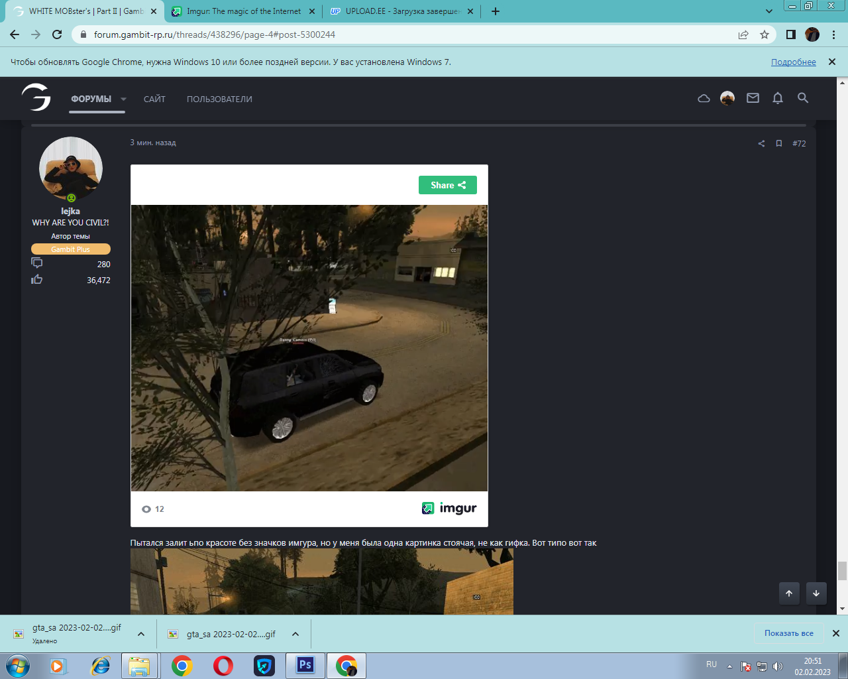Jump to bottom with down arrow button
Image resolution: width=848 pixels, height=679 pixels.
point(816,593)
